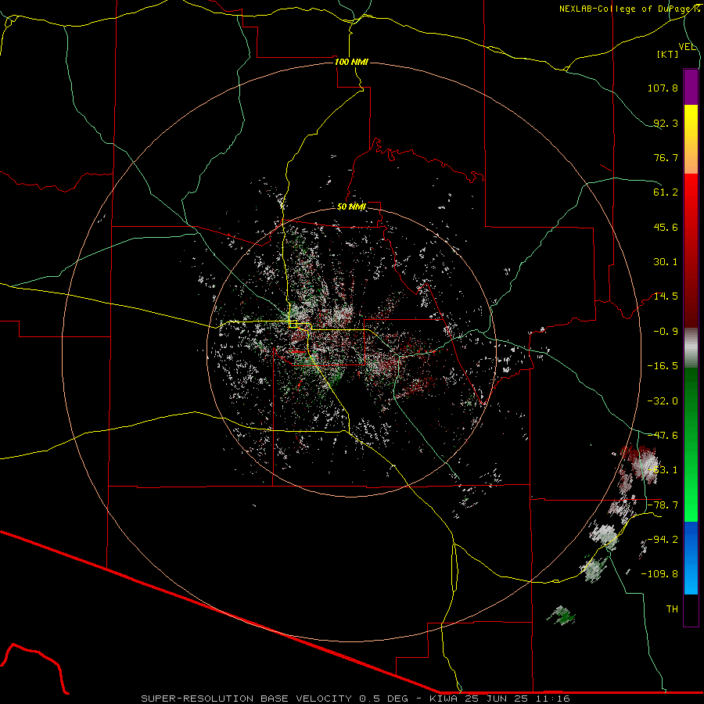
Task: Select the -94.2 legend value
Action: (x=663, y=539)
